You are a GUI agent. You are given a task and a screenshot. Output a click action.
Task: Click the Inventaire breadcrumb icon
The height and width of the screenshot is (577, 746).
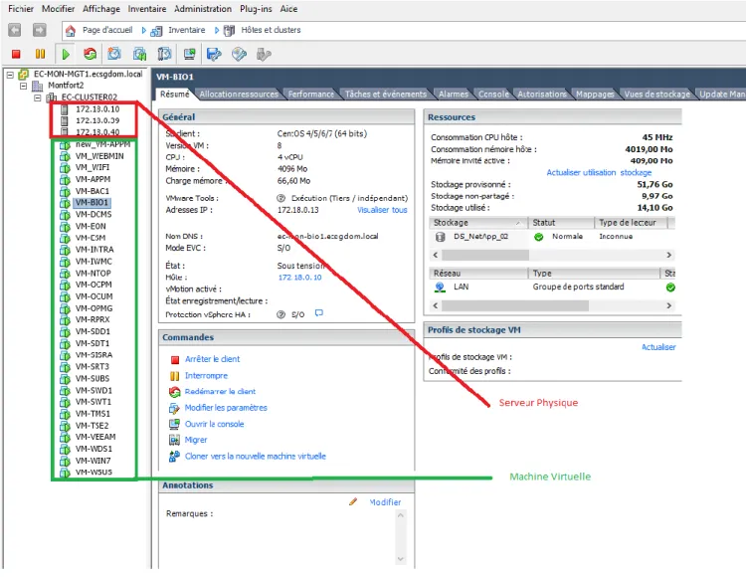156,32
